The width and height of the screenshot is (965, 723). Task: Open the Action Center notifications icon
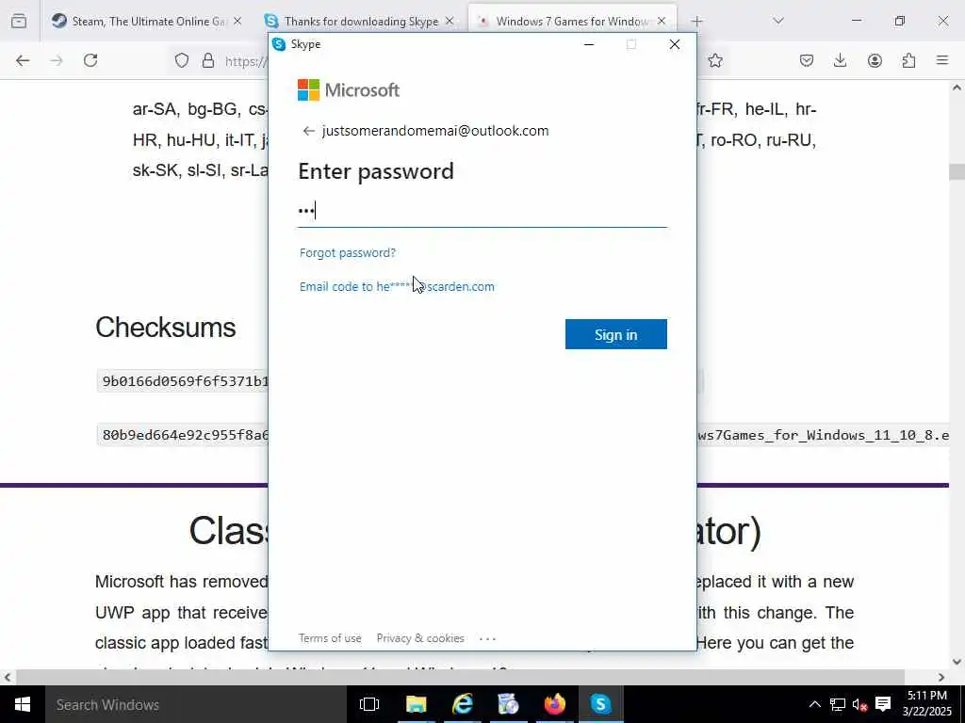[883, 704]
